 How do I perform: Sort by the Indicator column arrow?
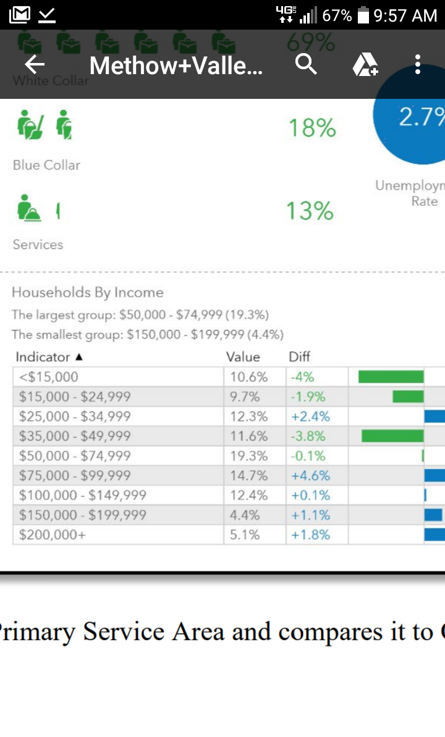78,357
